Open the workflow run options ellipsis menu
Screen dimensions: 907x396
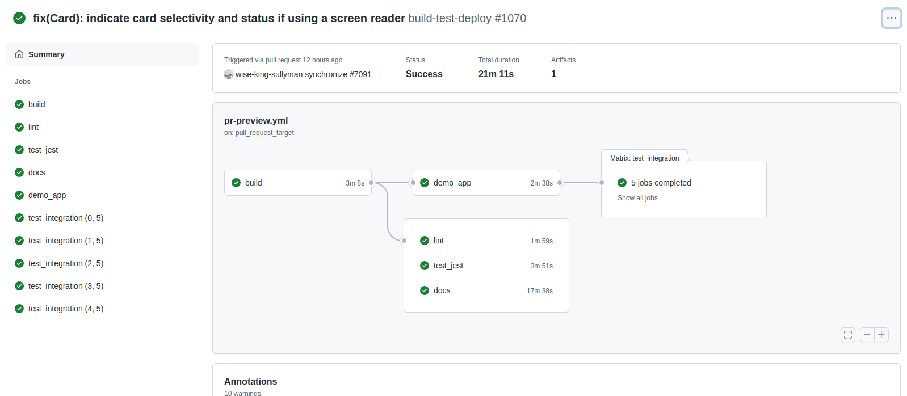891,18
